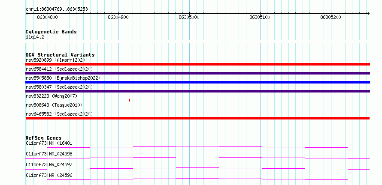Click the purple nsv6580347 variant bar
This screenshot has width=382, height=185.
197,91
